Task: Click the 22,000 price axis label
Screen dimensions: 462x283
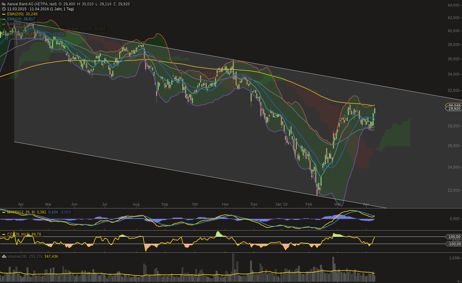Action: click(454, 190)
